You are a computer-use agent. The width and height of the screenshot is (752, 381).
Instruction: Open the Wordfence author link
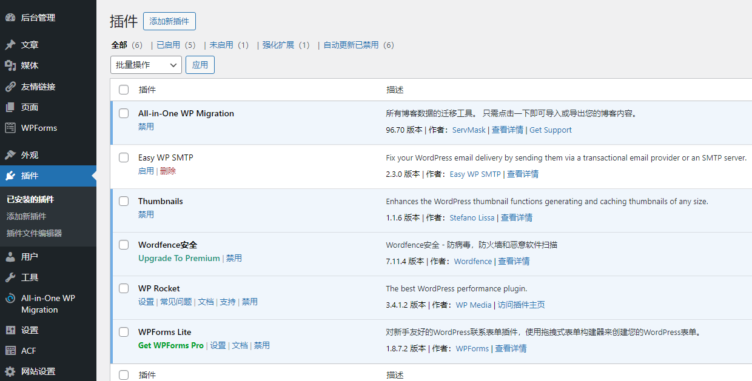(473, 262)
